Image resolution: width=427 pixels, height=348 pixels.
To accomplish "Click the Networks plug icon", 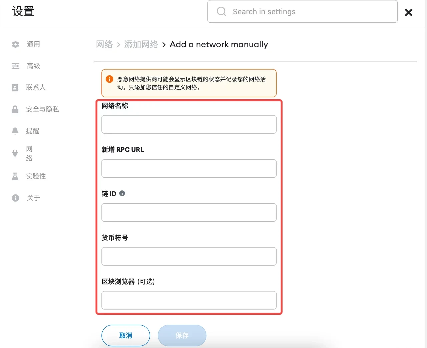I will tap(15, 153).
